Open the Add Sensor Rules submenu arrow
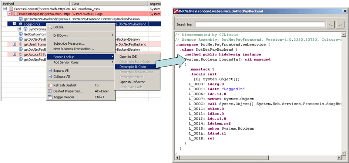The image size is (349, 163). click(112, 62)
